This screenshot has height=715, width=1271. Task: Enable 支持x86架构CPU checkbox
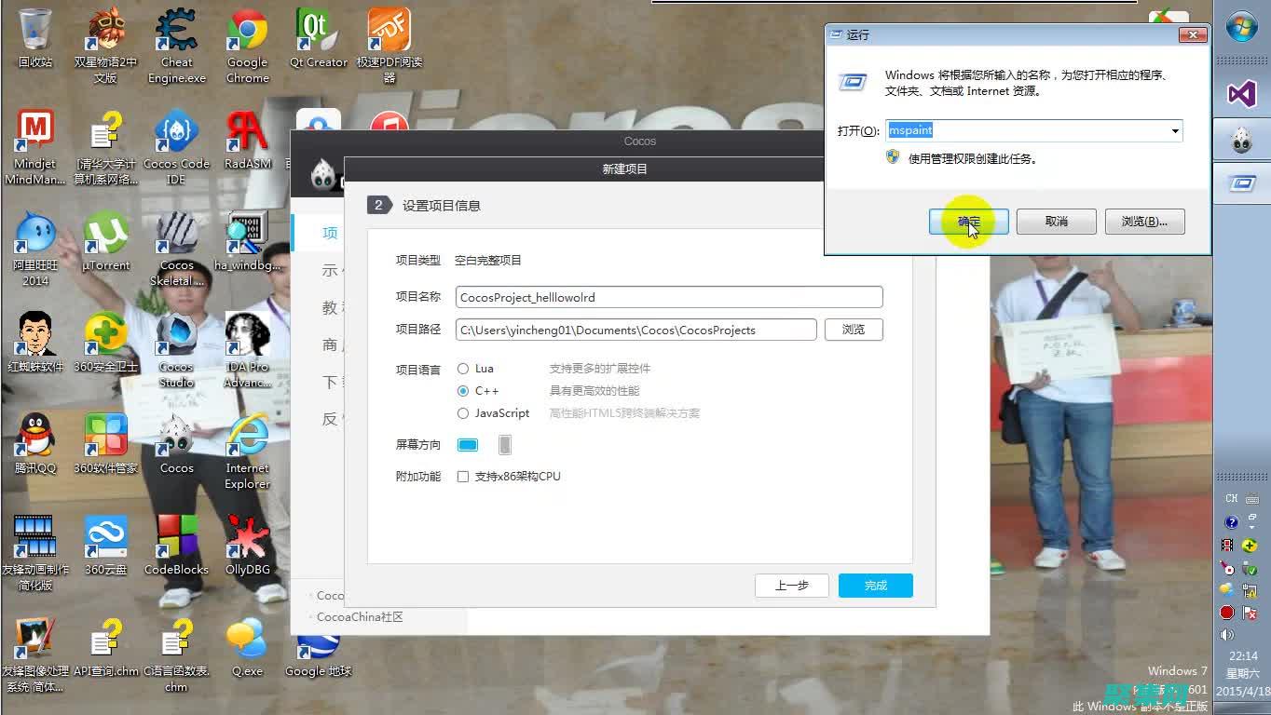tap(463, 476)
